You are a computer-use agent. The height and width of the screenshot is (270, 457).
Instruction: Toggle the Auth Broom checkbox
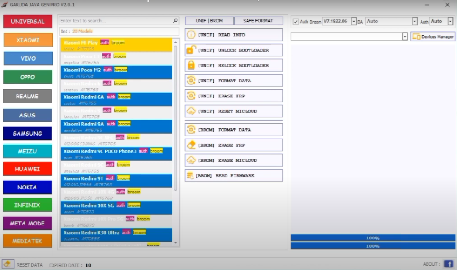[x=296, y=22]
